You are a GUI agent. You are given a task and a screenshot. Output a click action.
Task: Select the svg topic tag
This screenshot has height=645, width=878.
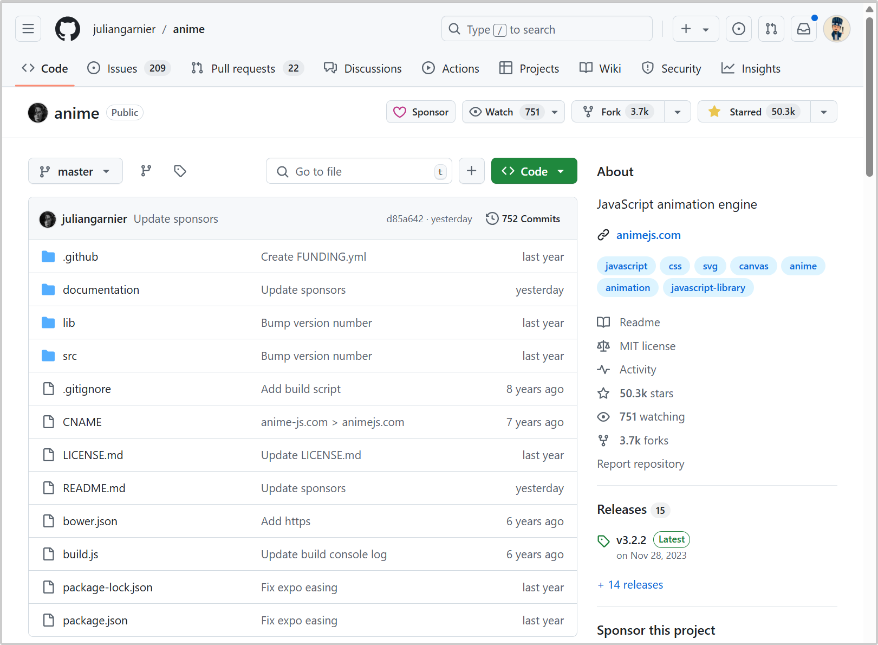710,266
